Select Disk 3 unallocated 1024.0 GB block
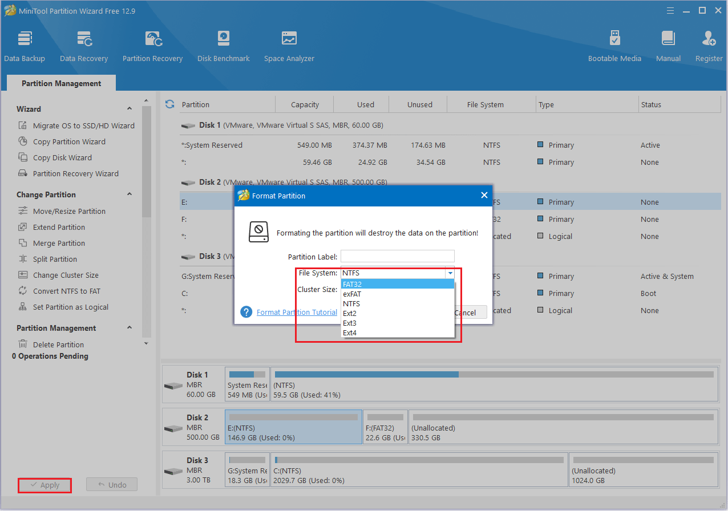 click(x=643, y=469)
